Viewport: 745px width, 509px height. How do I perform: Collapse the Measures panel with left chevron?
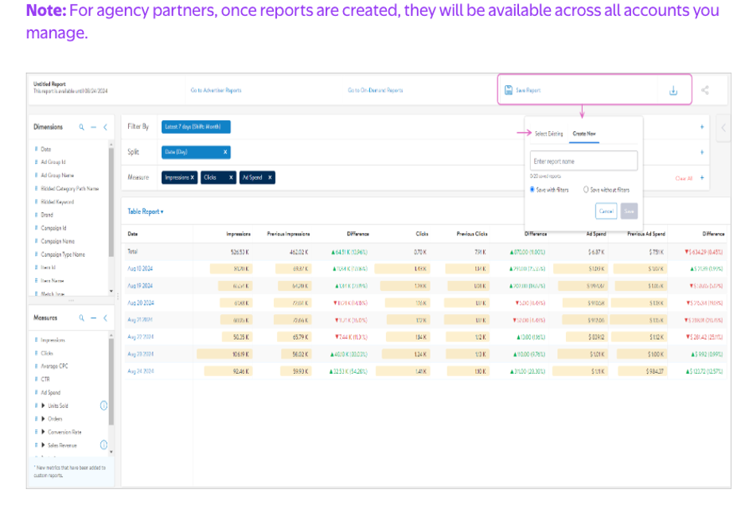(x=105, y=318)
